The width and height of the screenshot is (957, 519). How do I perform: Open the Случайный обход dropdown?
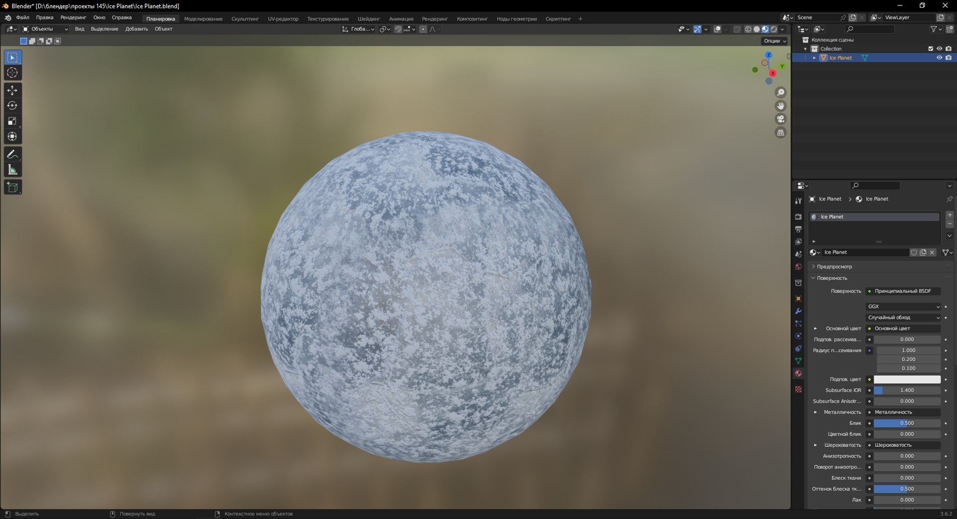click(903, 318)
